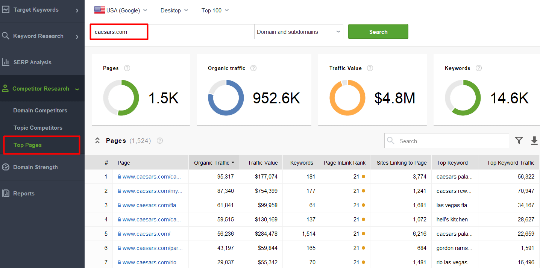Image resolution: width=540 pixels, height=268 pixels.
Task: Click the Keyword Research magnifier icon
Action: pyautogui.click(x=5, y=36)
